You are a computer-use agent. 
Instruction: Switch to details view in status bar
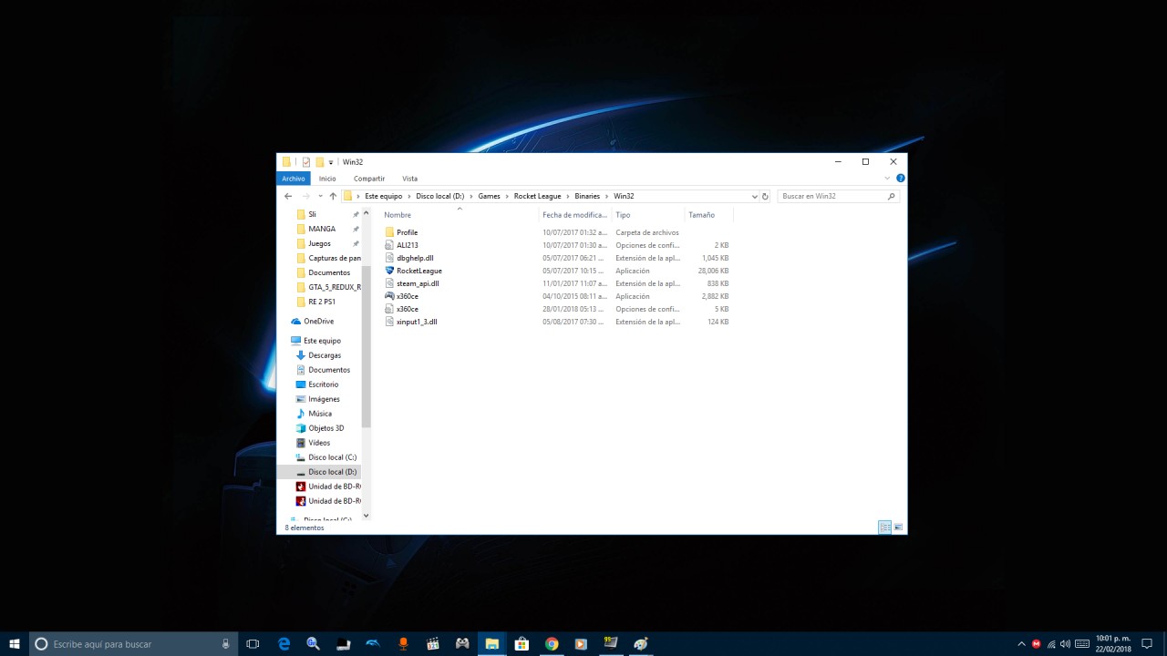click(884, 528)
